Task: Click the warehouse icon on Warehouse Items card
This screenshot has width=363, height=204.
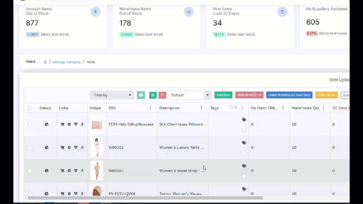Action: point(189,12)
